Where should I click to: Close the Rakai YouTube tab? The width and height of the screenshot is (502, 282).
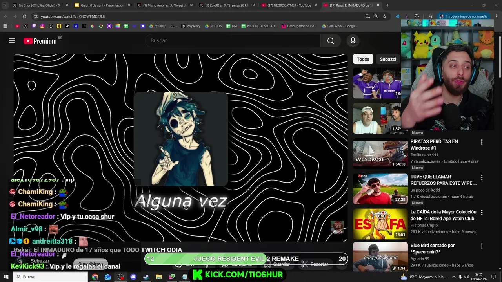coord(377,5)
